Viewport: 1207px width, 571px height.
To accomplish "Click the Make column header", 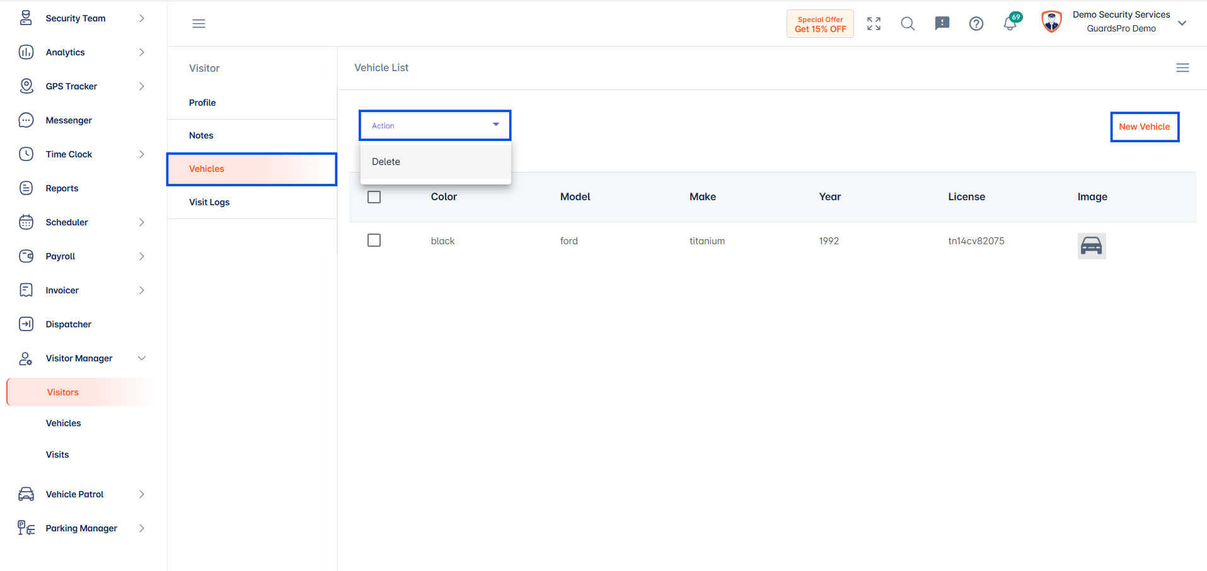I will tap(702, 196).
